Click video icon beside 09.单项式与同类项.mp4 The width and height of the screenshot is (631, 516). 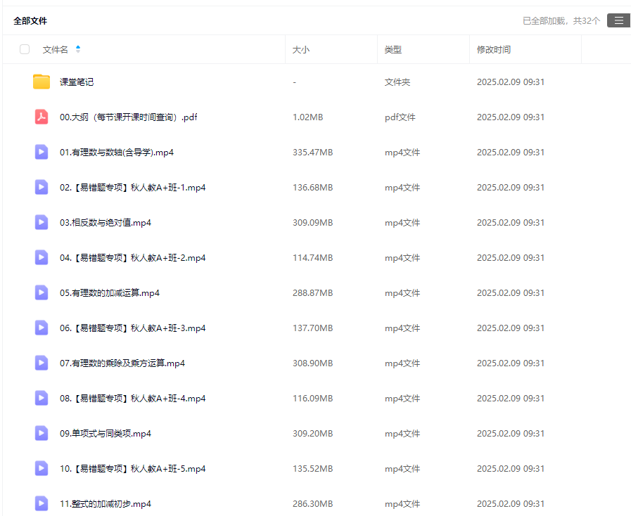(42, 433)
